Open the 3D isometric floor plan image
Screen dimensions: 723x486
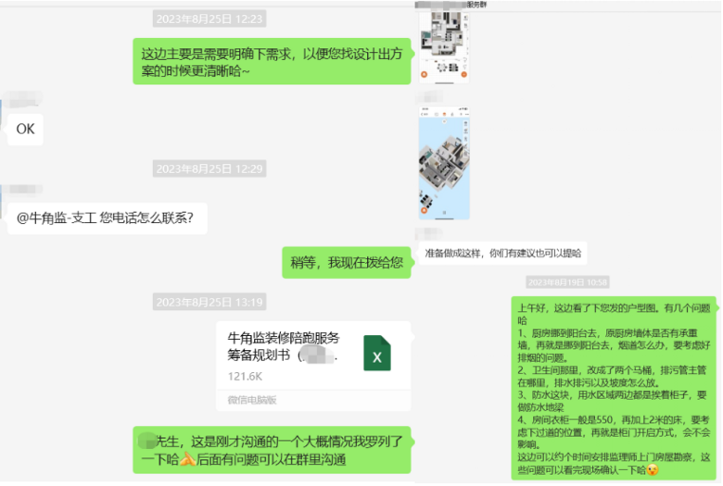tap(443, 162)
